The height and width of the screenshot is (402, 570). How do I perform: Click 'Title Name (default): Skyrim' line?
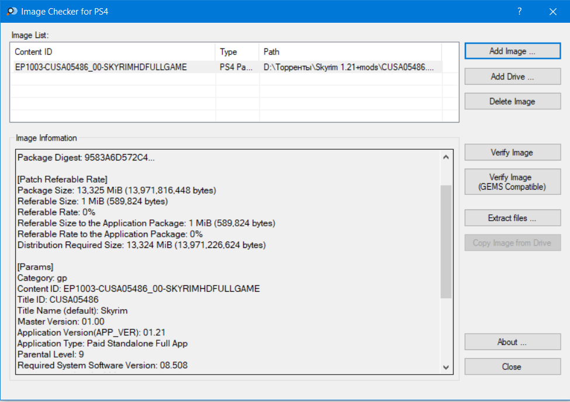point(72,310)
